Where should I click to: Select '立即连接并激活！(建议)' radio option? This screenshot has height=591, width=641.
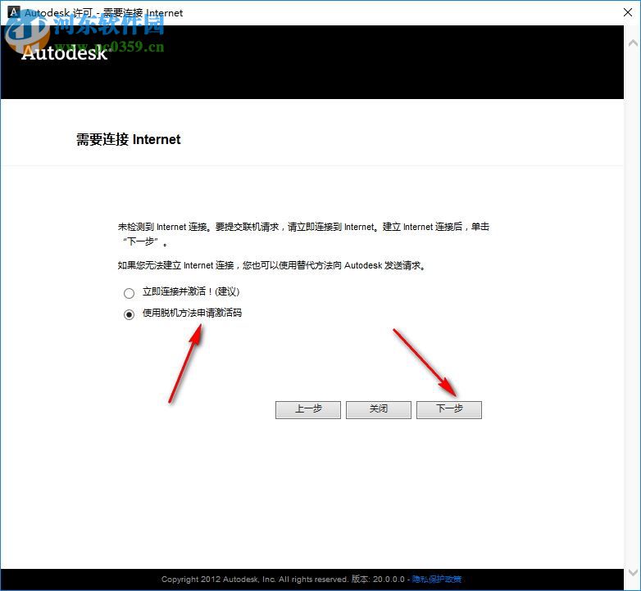(x=129, y=293)
